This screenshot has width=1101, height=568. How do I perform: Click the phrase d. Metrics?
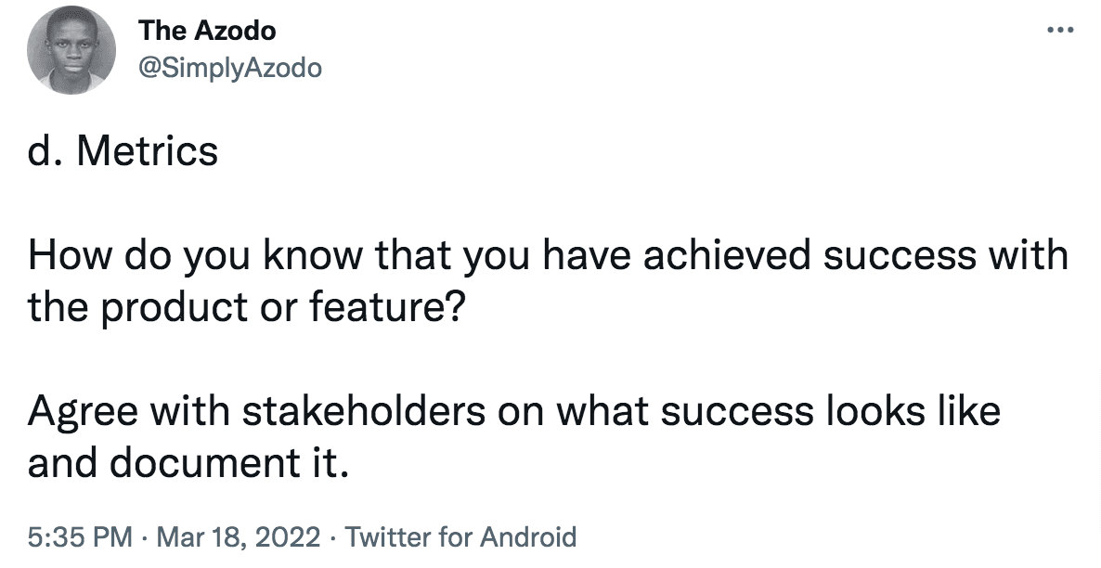click(x=123, y=150)
